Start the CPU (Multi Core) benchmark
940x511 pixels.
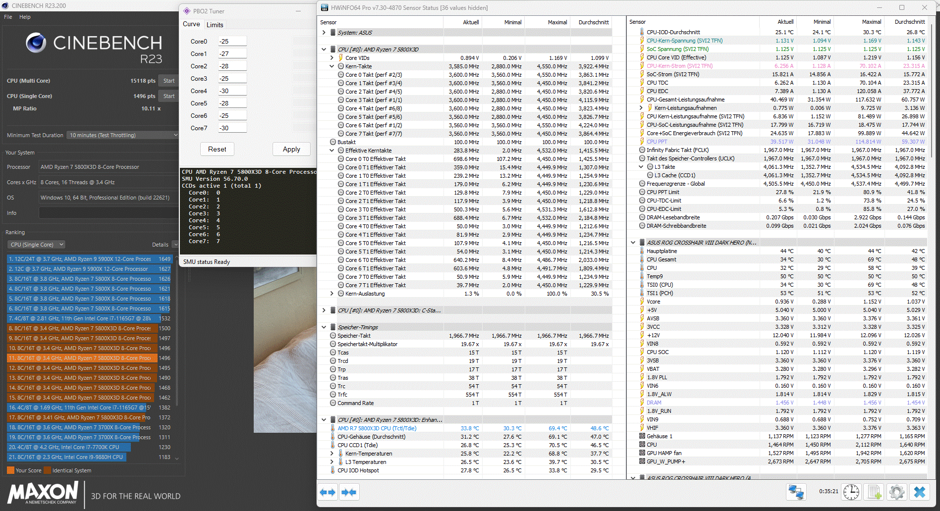click(169, 81)
